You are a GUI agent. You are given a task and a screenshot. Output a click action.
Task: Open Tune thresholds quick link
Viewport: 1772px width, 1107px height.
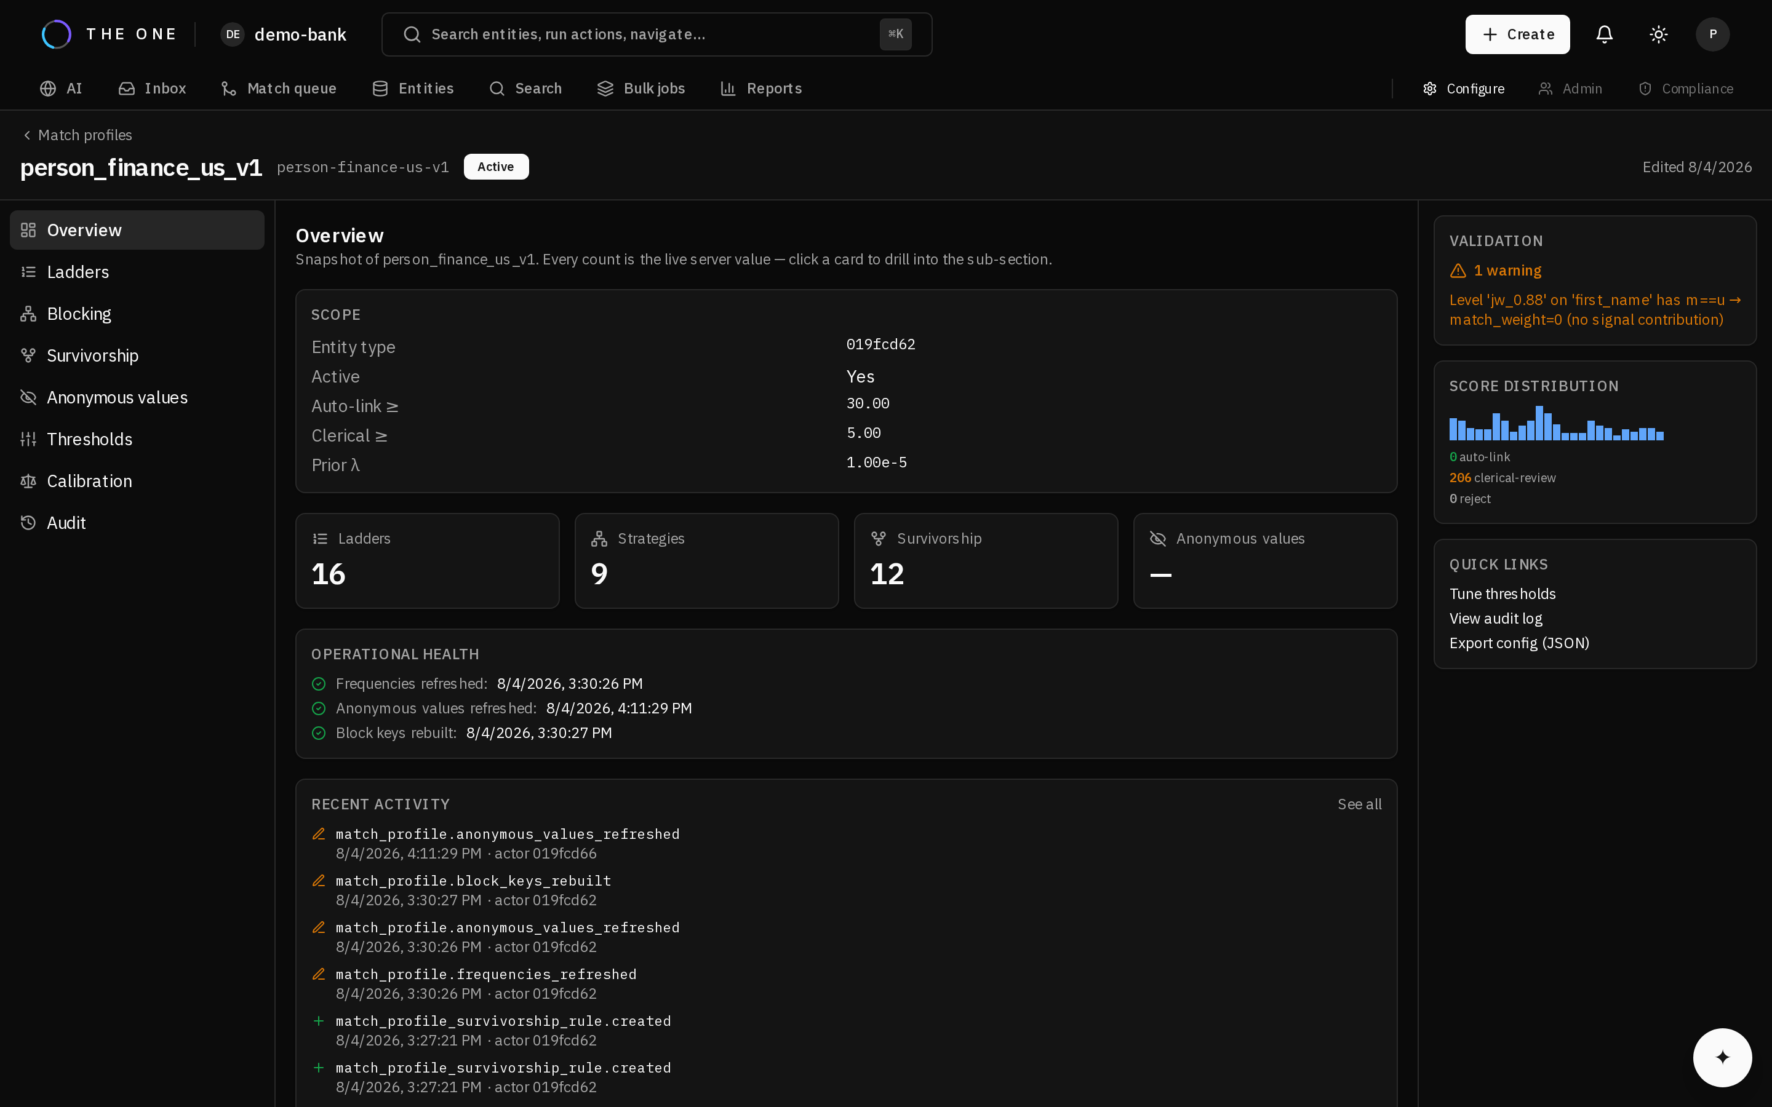click(1503, 593)
